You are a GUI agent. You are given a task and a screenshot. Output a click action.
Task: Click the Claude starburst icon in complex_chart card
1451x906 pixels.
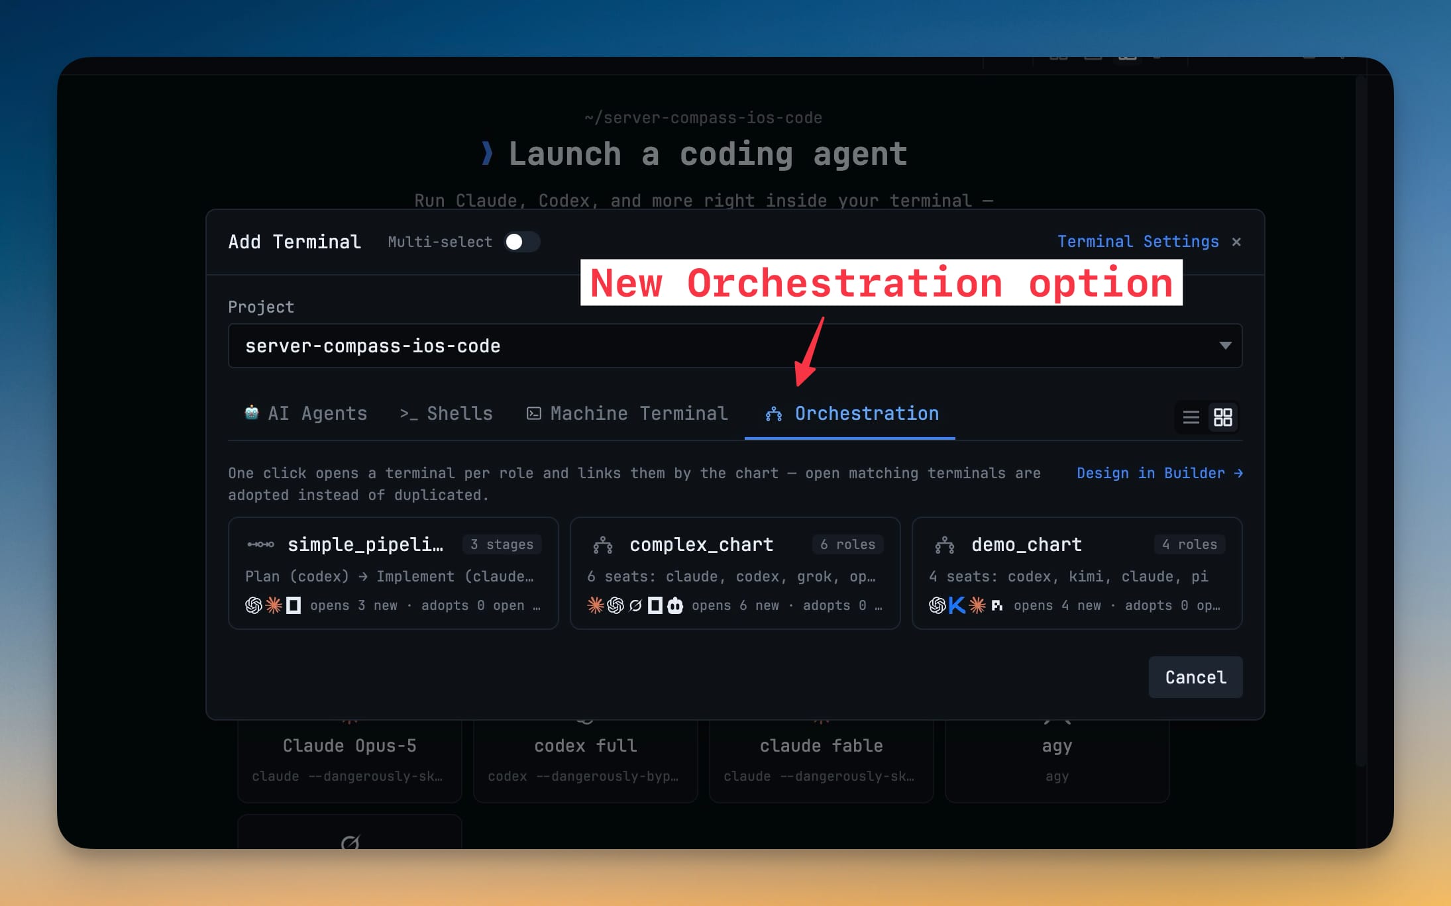pos(596,605)
